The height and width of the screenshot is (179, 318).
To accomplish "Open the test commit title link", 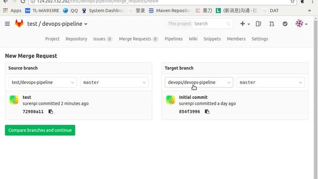I will 27,97.
